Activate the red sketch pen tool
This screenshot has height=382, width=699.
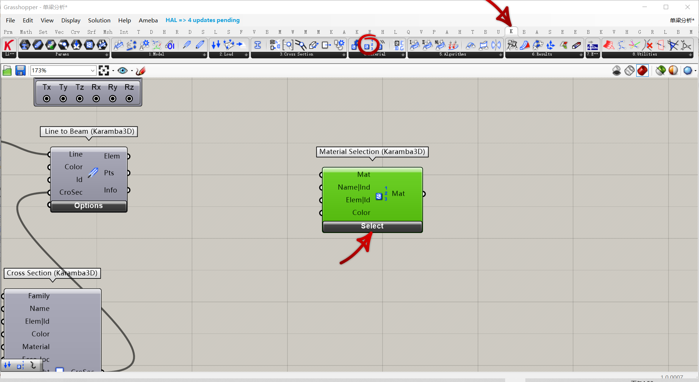click(x=141, y=71)
